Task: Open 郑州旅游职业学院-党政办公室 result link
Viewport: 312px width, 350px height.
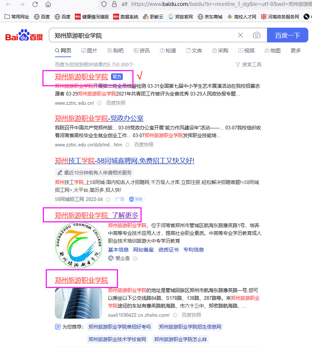Action: [99, 118]
